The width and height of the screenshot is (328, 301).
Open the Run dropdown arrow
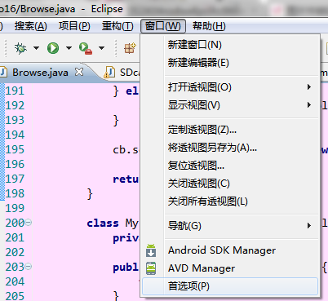click(69, 48)
